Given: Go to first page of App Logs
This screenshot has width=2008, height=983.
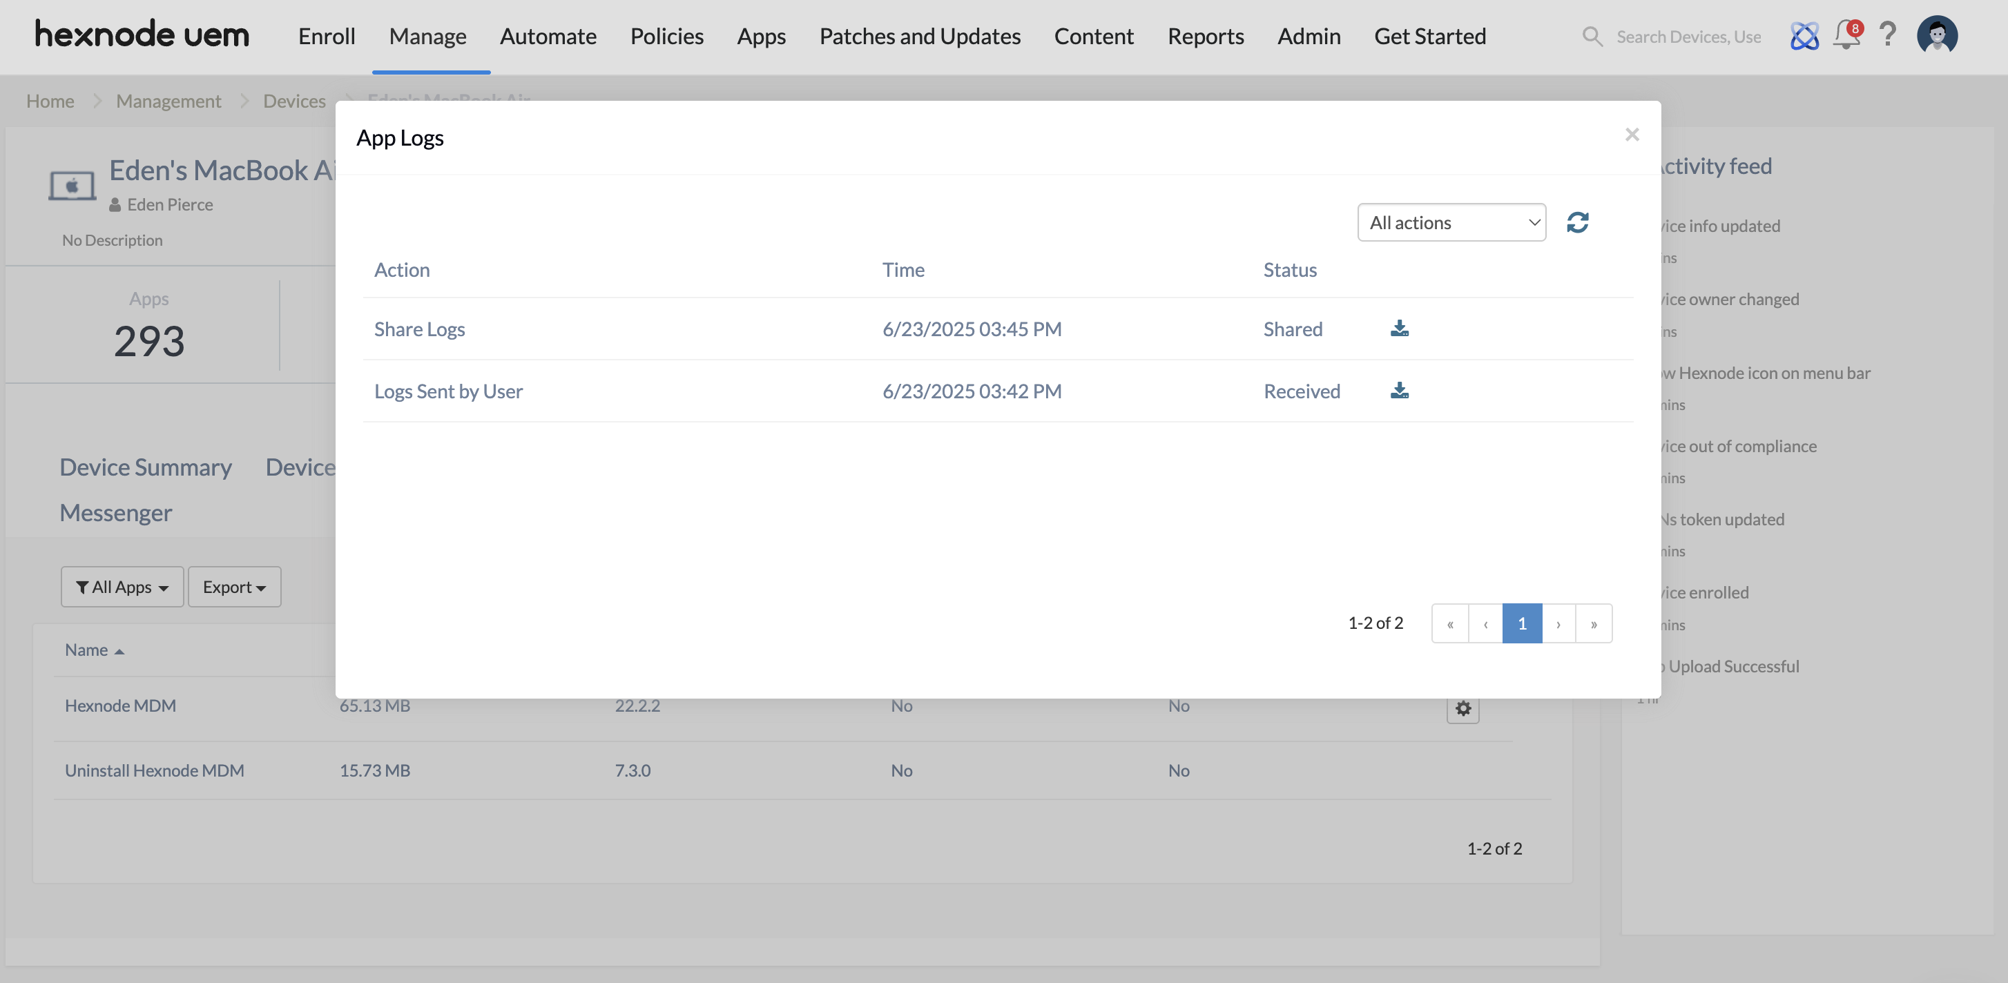Looking at the screenshot, I should pyautogui.click(x=1450, y=623).
